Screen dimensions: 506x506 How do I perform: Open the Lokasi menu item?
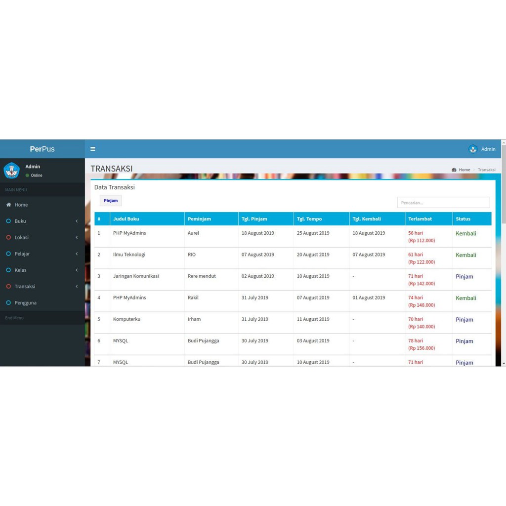pyautogui.click(x=42, y=237)
